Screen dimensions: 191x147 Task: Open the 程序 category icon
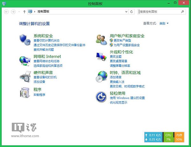click(25, 92)
